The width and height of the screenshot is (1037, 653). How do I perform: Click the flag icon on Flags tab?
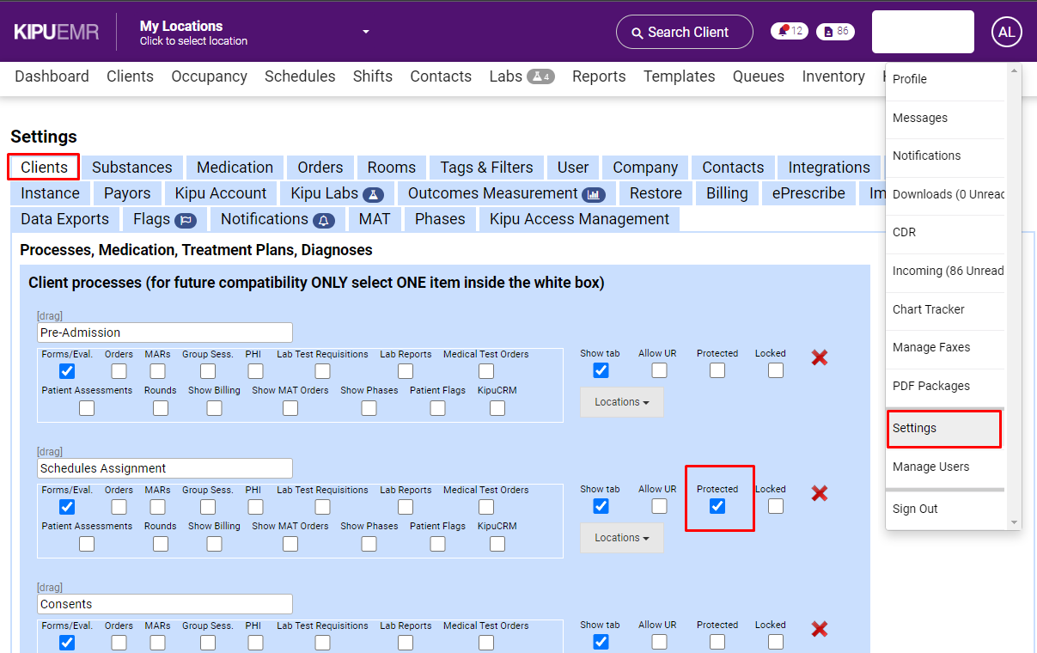186,220
